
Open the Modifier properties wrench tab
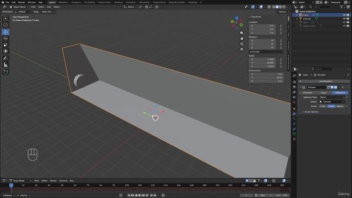click(294, 114)
